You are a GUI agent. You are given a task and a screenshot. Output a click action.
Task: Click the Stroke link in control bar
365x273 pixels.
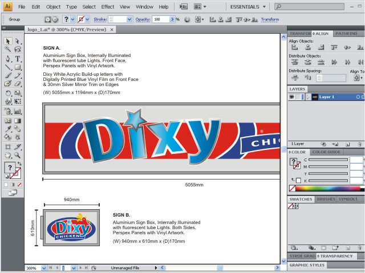point(100,19)
